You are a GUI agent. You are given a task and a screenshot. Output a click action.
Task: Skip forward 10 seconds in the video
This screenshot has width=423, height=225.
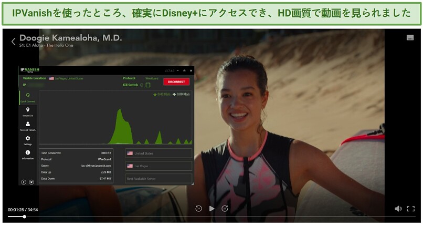225,209
